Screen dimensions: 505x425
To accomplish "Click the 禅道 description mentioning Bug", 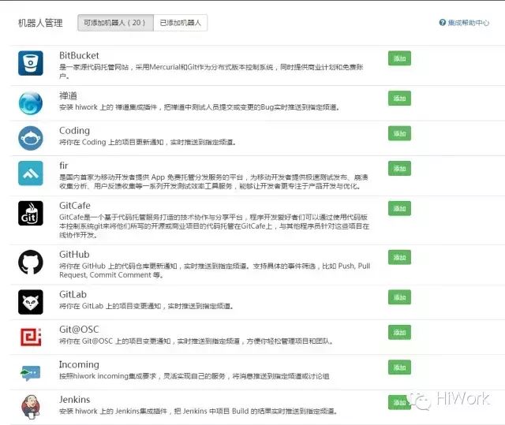I will [200, 107].
